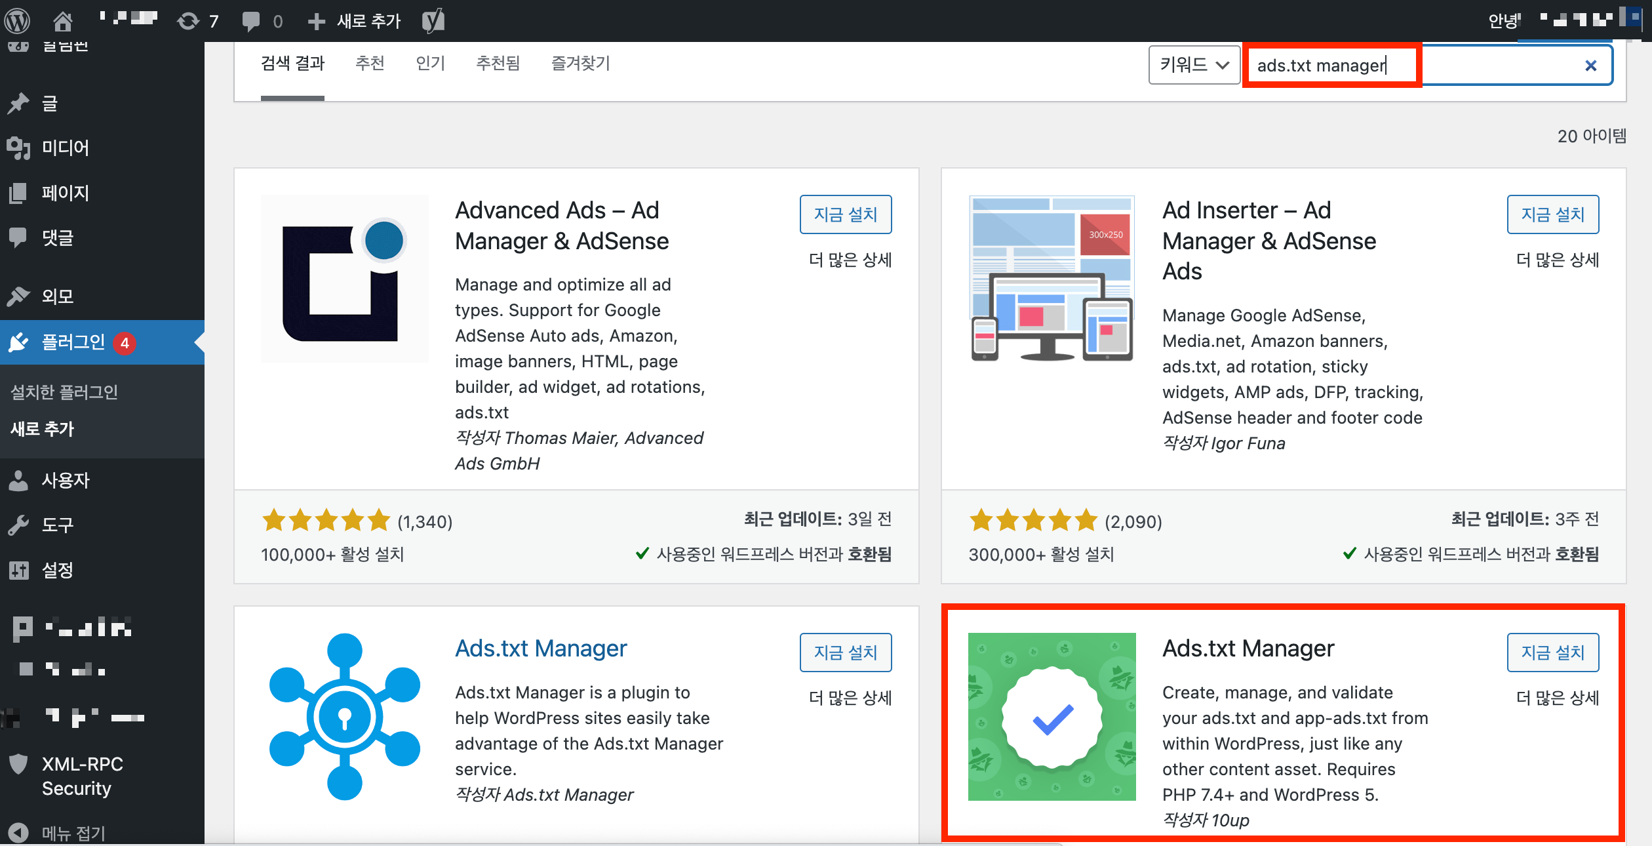Open 설치한 플러그인 submenu item

click(64, 392)
